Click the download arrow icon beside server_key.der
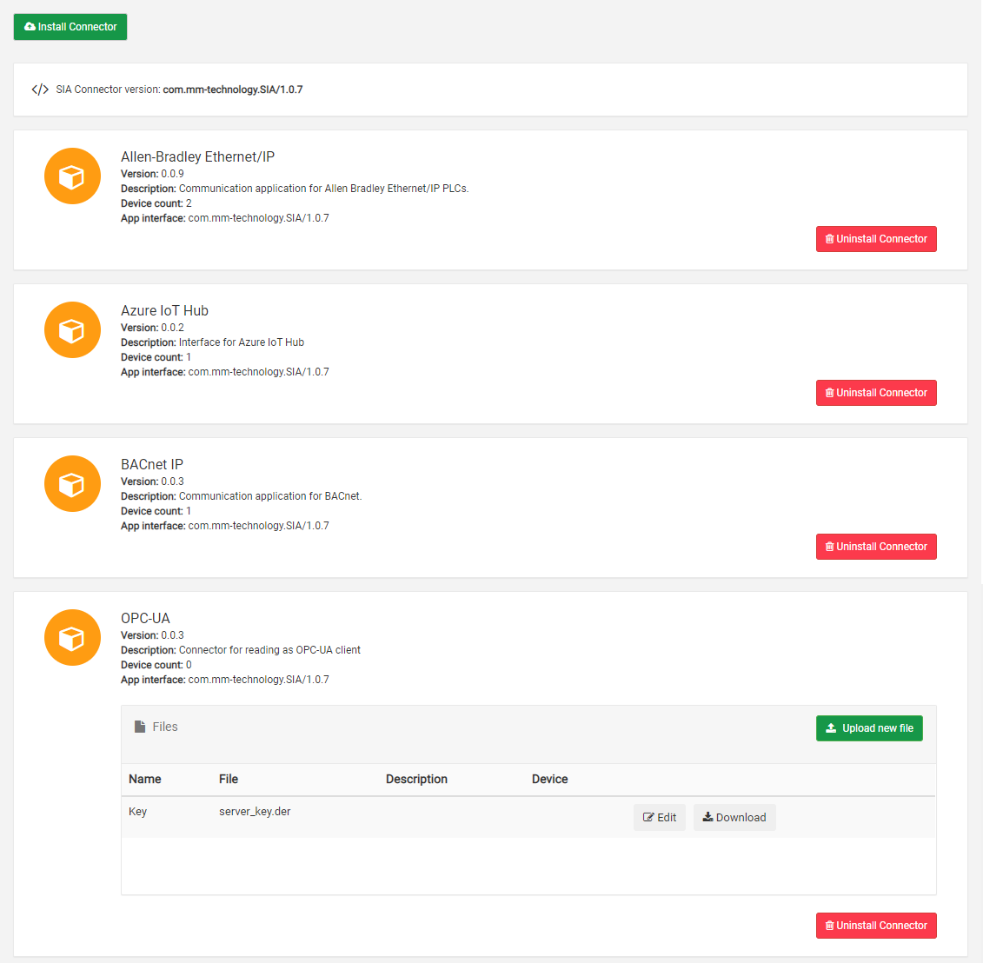 (x=707, y=817)
